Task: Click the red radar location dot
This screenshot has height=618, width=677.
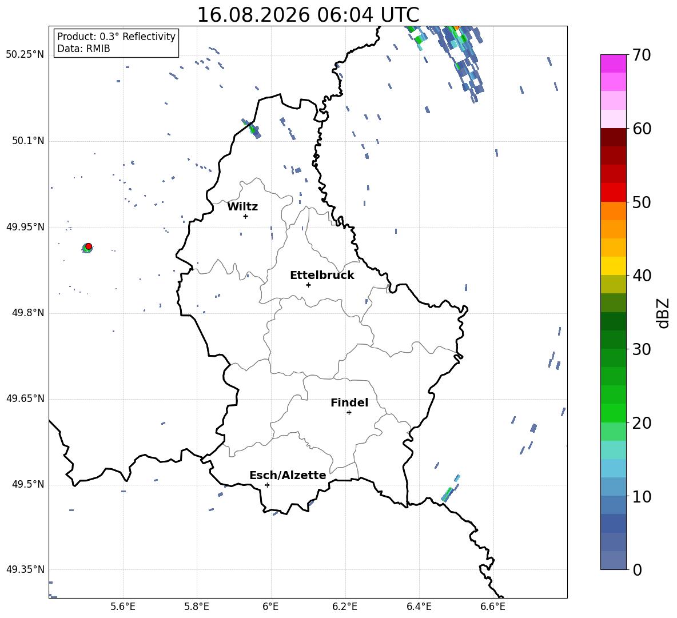Action: pos(89,246)
